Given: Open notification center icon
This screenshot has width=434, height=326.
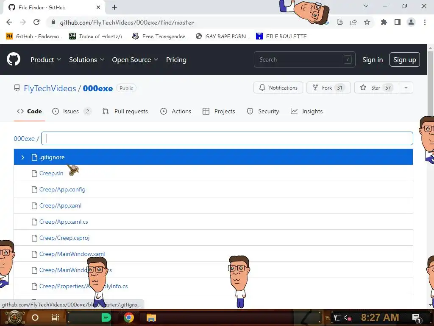Looking at the screenshot, I should (x=417, y=318).
